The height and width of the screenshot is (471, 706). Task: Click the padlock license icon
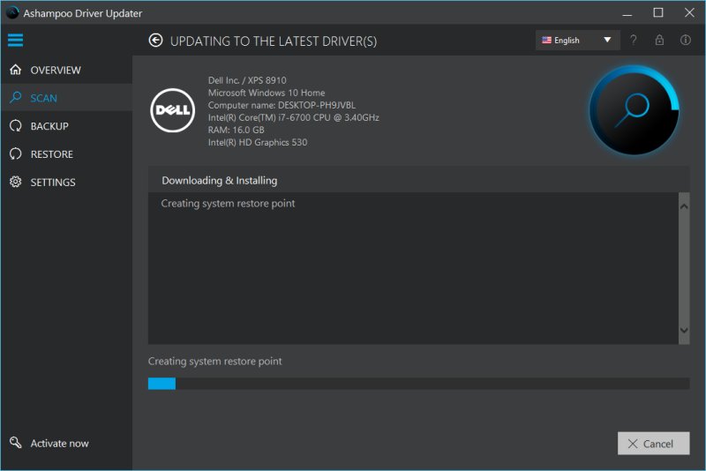coord(659,40)
